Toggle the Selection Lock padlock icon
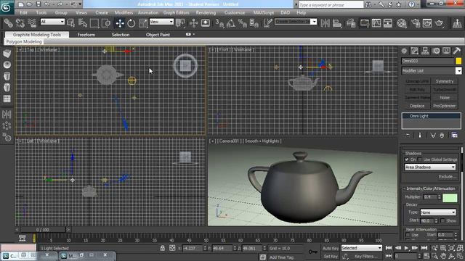 (163, 248)
